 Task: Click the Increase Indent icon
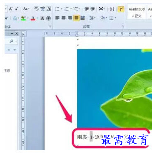tap(92, 9)
